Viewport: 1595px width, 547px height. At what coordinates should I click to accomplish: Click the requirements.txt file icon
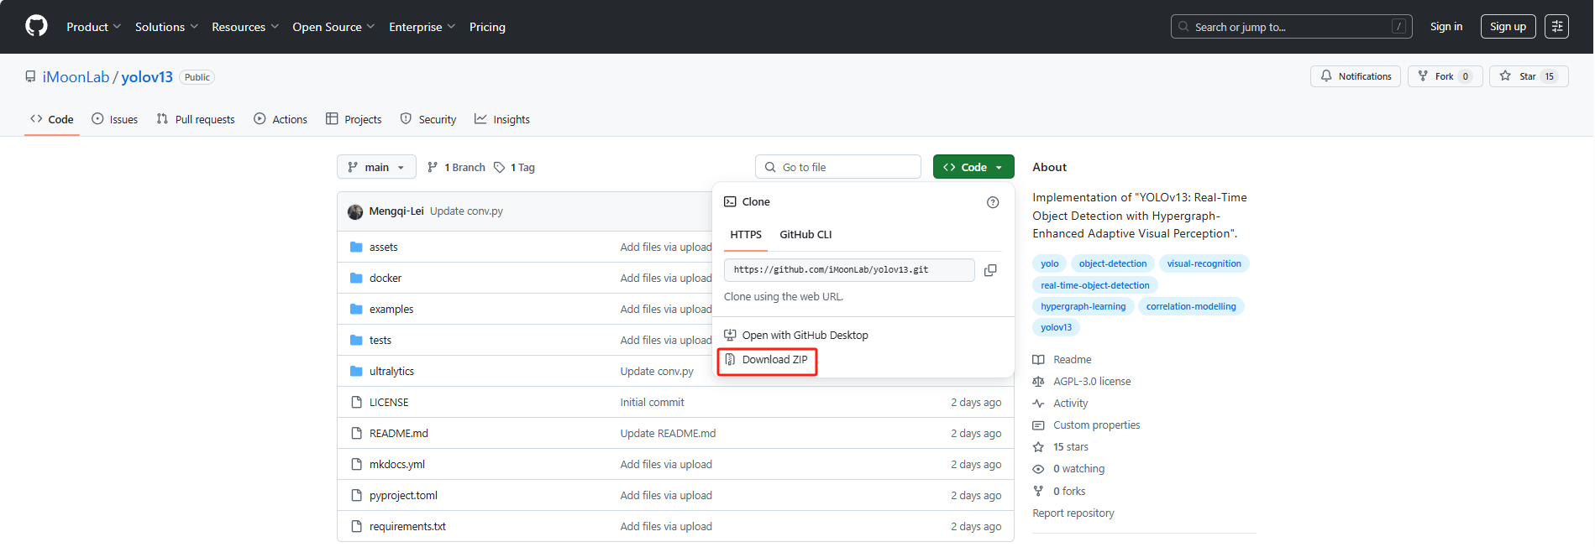click(356, 526)
